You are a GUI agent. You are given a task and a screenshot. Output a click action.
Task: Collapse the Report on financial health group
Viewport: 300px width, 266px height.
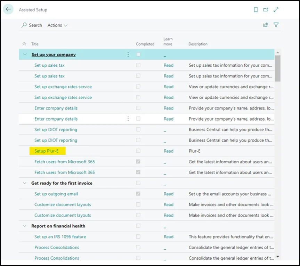(24, 226)
